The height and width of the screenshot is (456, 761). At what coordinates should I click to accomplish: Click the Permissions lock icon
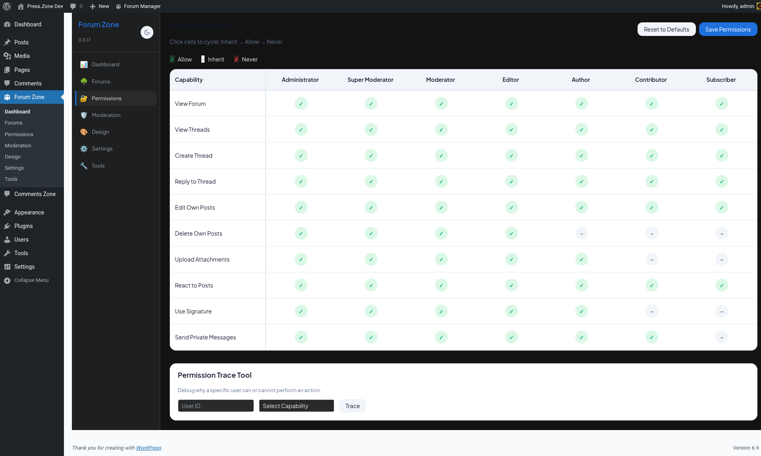[84, 98]
